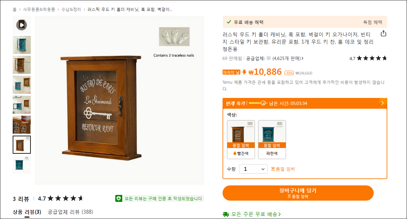This screenshot has width=407, height=219.
Task: Click the green checkmark in shipping banner
Action: click(x=229, y=22)
